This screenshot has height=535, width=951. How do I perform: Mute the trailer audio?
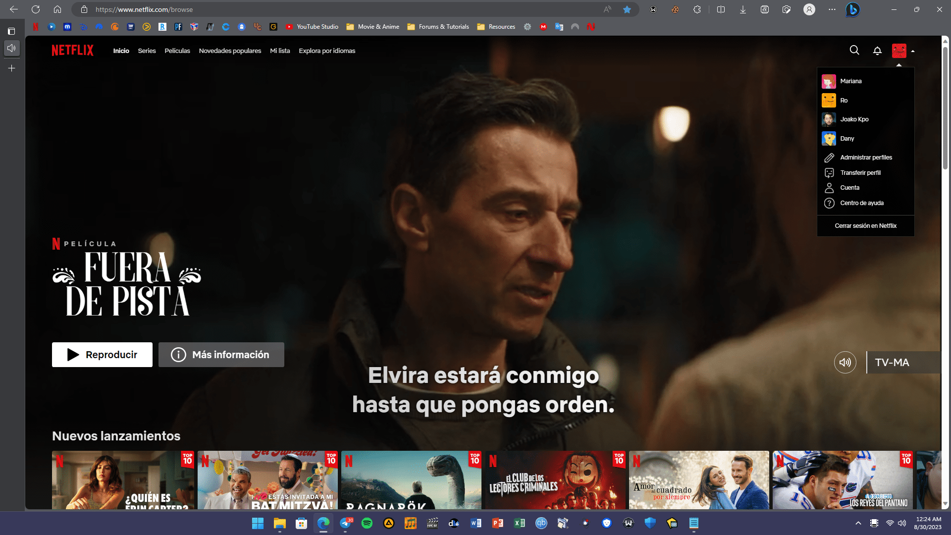point(845,362)
